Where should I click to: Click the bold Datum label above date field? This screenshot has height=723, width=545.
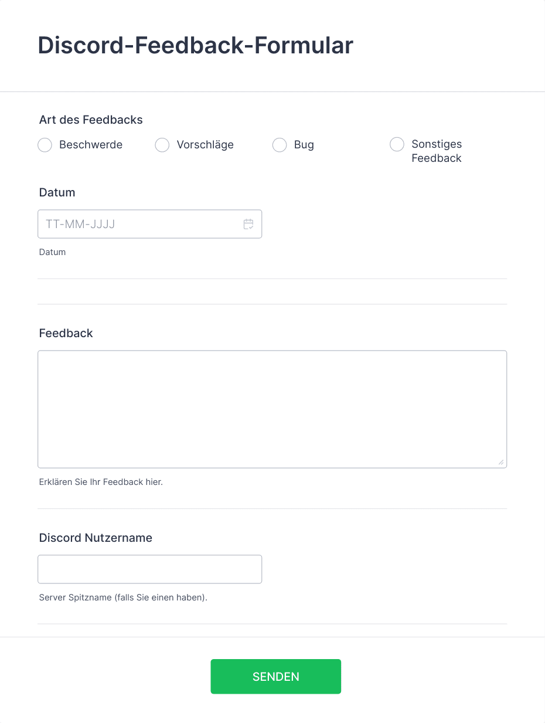tap(57, 192)
